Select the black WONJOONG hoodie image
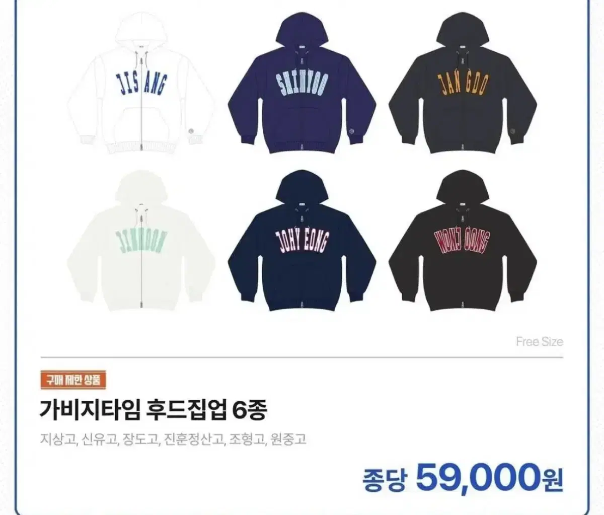 461,244
